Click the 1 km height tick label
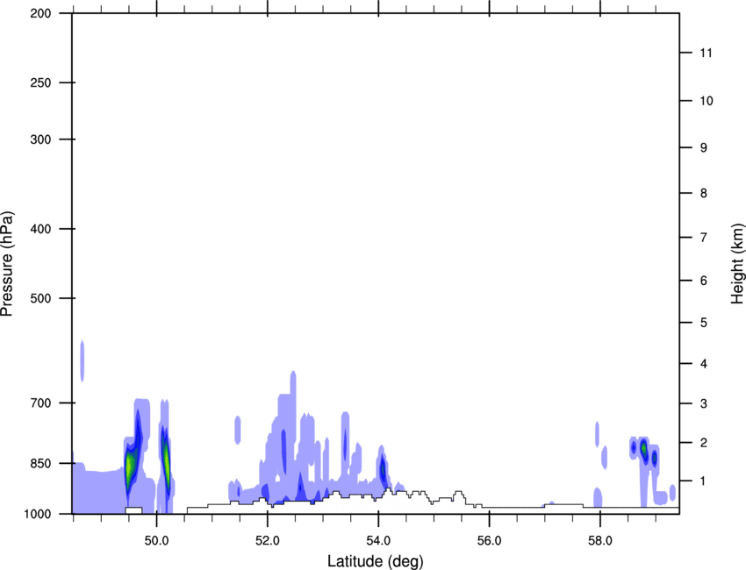The height and width of the screenshot is (570, 746). coord(704,481)
